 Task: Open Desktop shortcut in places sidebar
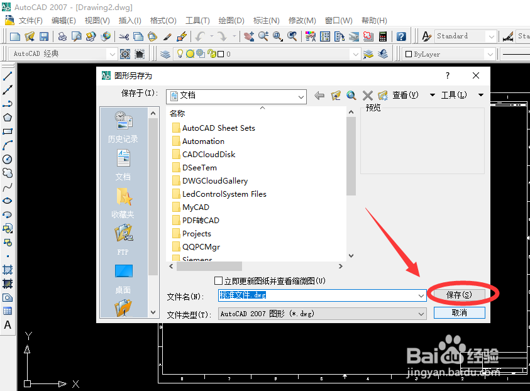[x=123, y=278]
